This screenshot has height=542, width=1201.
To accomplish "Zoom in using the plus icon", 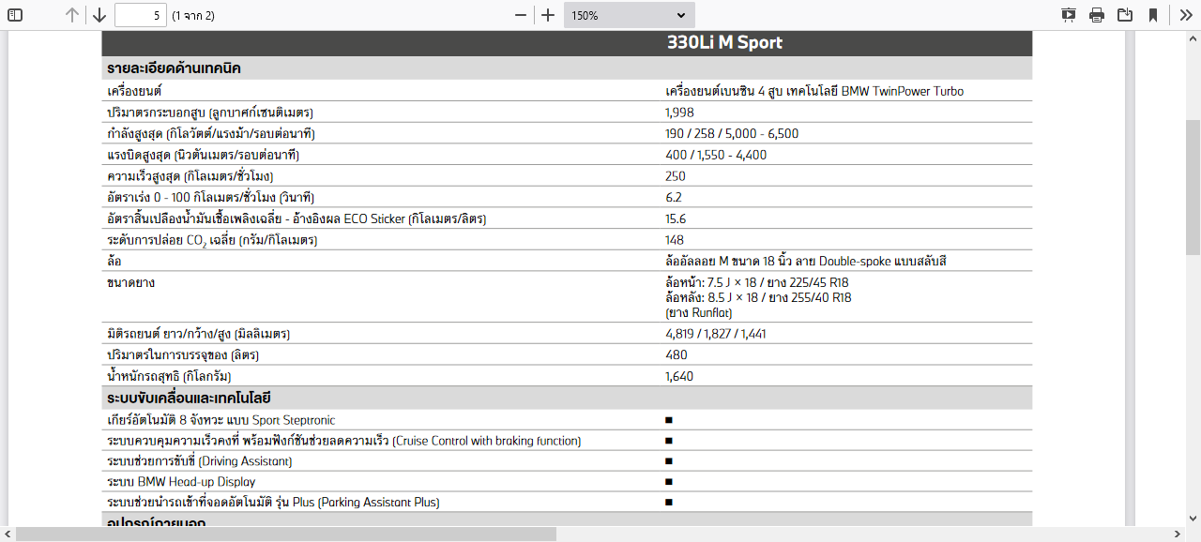I will pyautogui.click(x=549, y=15).
